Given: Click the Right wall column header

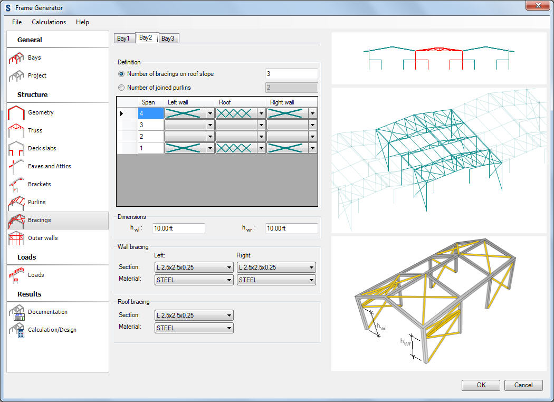Looking at the screenshot, I should (x=292, y=102).
